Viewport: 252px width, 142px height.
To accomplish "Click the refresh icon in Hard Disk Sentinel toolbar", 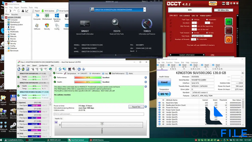I will 19,69.
